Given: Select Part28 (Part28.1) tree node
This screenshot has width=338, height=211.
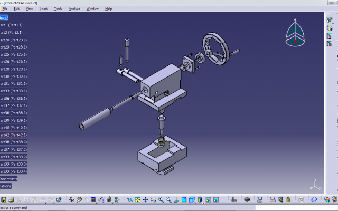Looking at the screenshot, I should [14, 69].
